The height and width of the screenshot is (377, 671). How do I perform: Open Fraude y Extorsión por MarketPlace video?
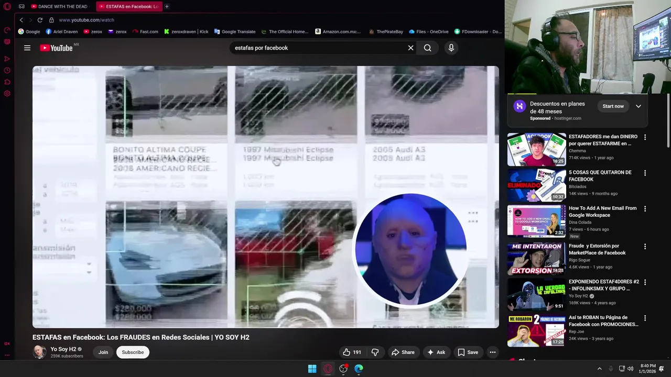coord(597,249)
